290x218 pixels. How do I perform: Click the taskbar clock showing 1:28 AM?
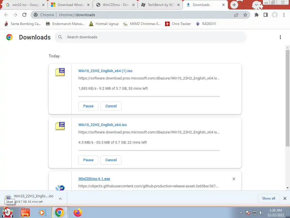(276, 213)
